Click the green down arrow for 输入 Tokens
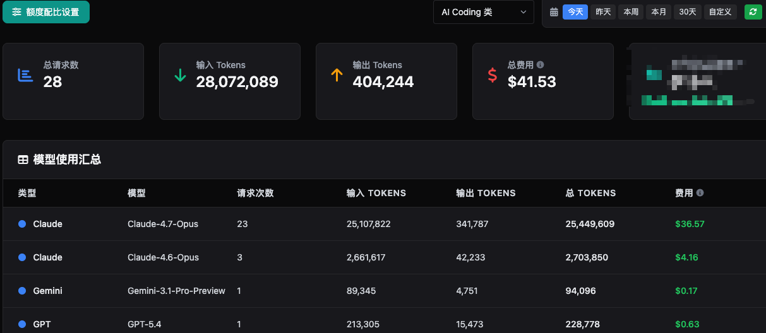The width and height of the screenshot is (766, 333). [180, 75]
